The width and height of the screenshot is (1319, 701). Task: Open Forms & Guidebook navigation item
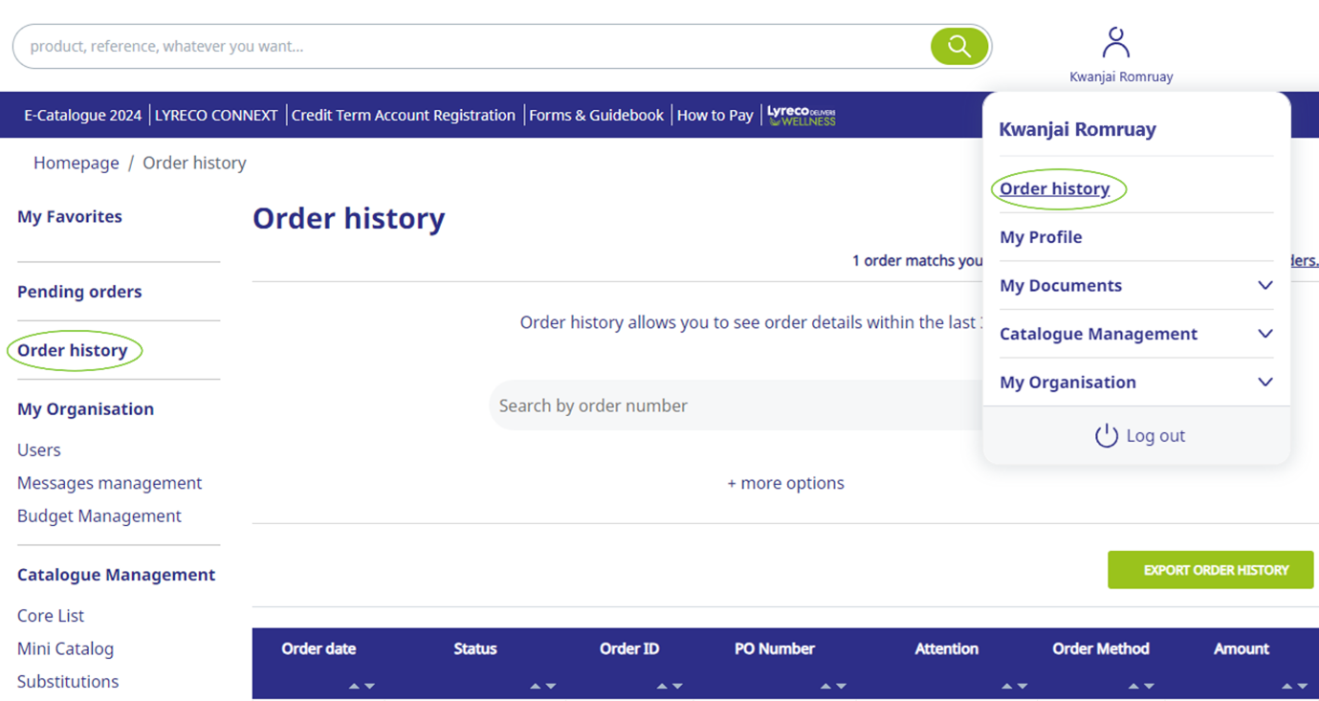pyautogui.click(x=596, y=115)
